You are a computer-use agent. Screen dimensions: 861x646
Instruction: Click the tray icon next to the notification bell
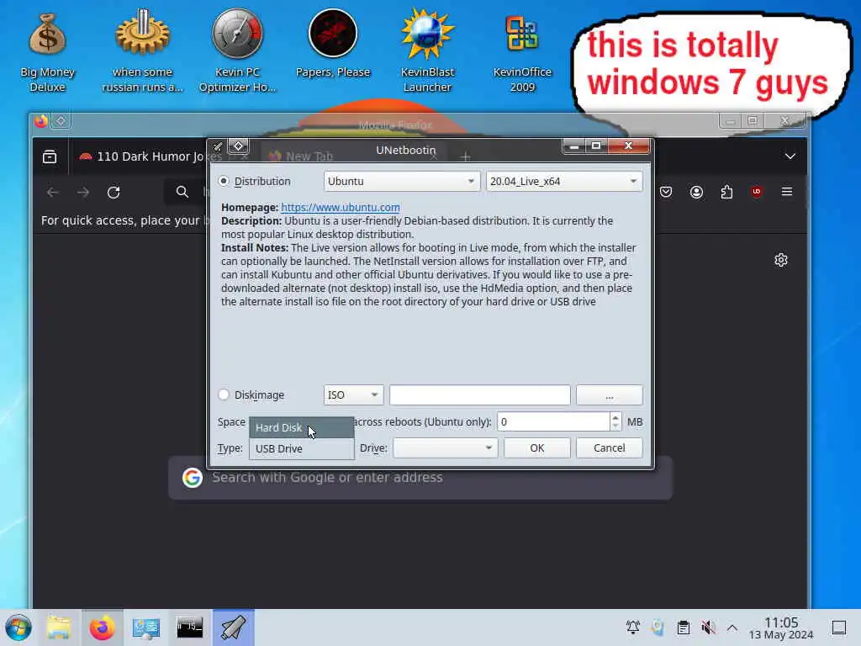point(658,627)
